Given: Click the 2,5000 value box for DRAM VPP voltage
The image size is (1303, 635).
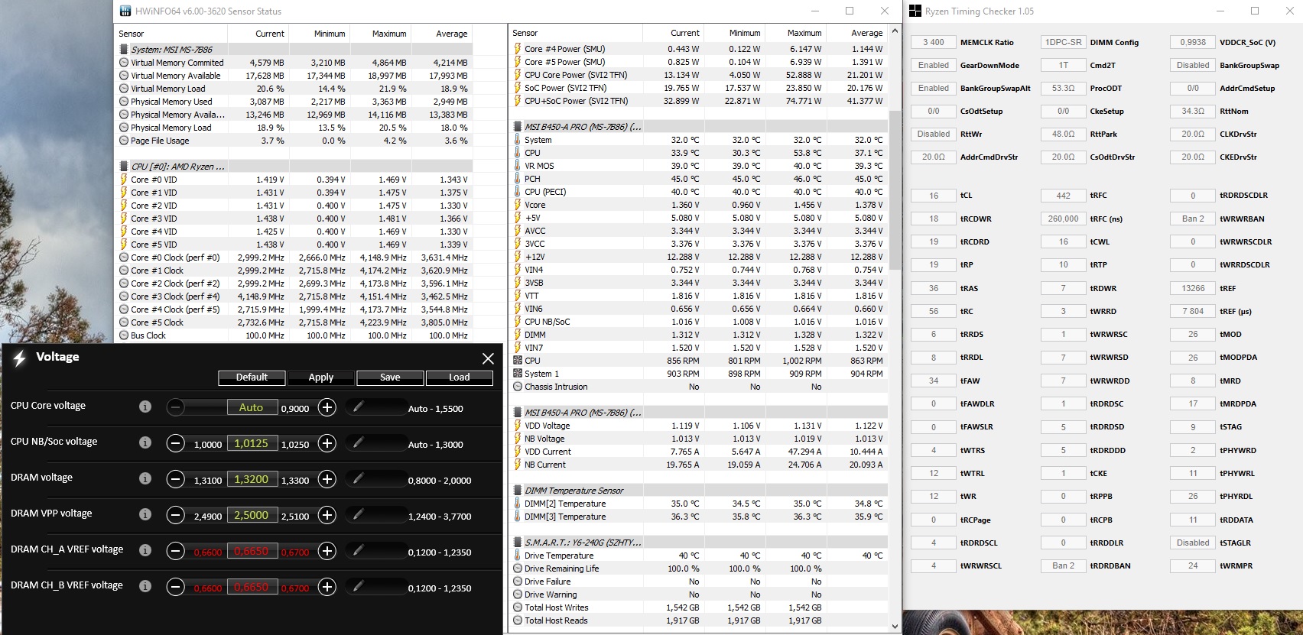Looking at the screenshot, I should point(252,515).
